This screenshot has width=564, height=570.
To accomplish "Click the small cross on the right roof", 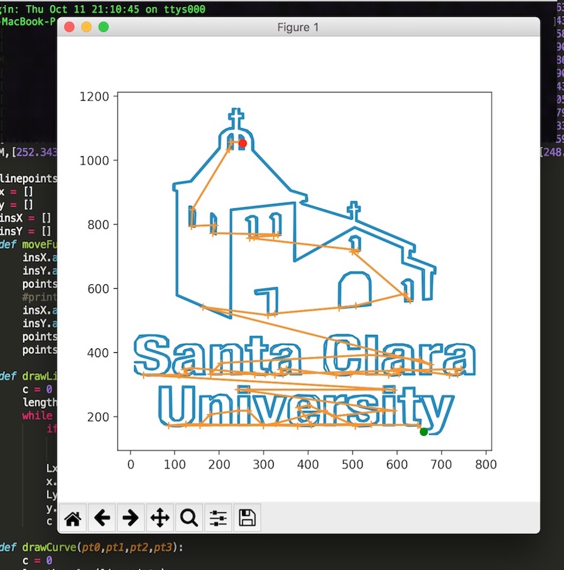I will coord(354,210).
